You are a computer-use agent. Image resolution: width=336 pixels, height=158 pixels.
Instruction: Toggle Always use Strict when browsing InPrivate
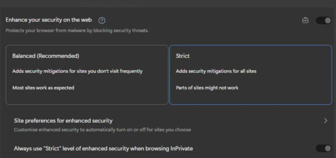(323, 148)
